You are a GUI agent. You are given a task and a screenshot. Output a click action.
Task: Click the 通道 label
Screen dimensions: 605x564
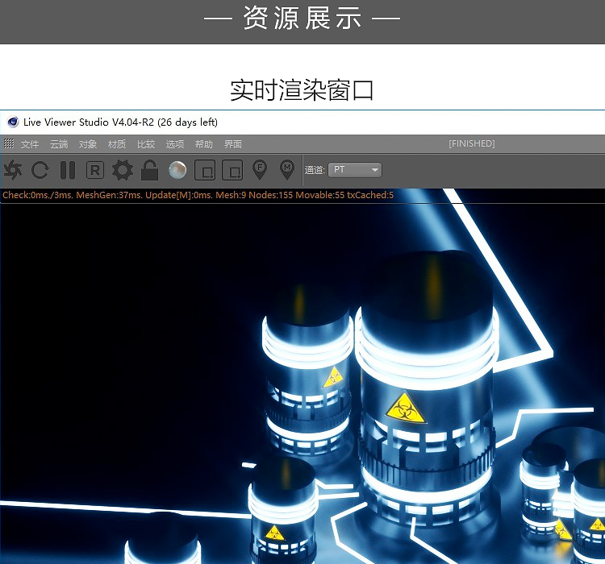click(x=315, y=170)
